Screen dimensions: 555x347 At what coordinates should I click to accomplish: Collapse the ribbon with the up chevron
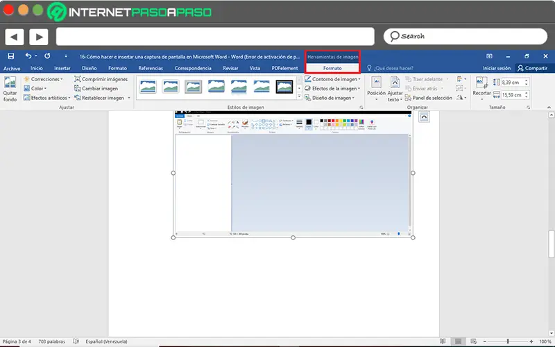pos(549,108)
